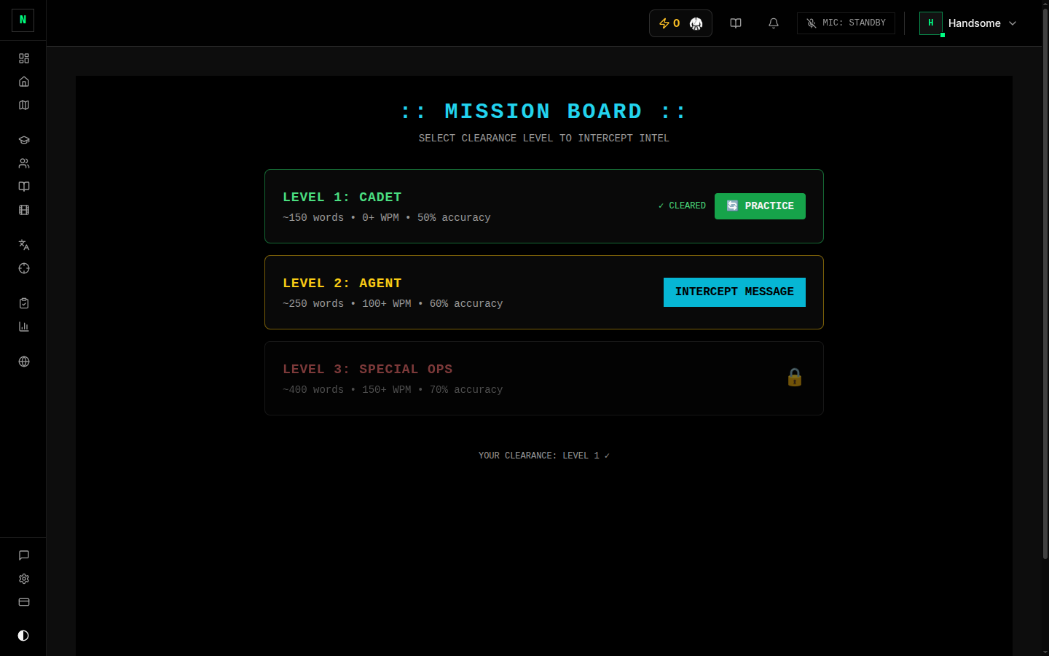Click the ~250 words Level 2 requirements
This screenshot has height=656, width=1049.
[x=393, y=304]
